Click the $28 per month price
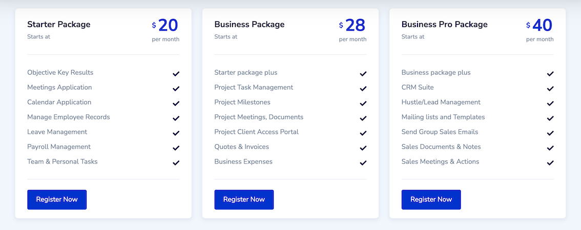The height and width of the screenshot is (230, 581). pos(352,30)
